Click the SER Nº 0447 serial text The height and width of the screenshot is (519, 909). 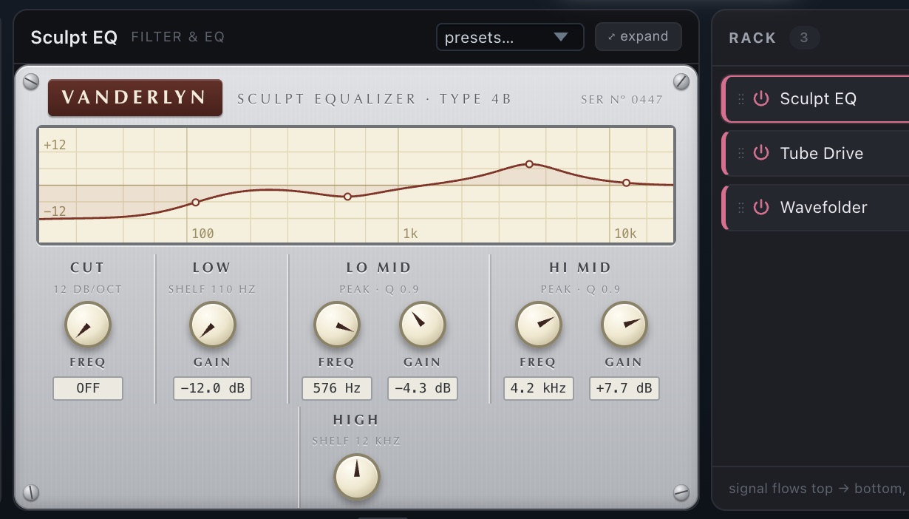tap(622, 99)
